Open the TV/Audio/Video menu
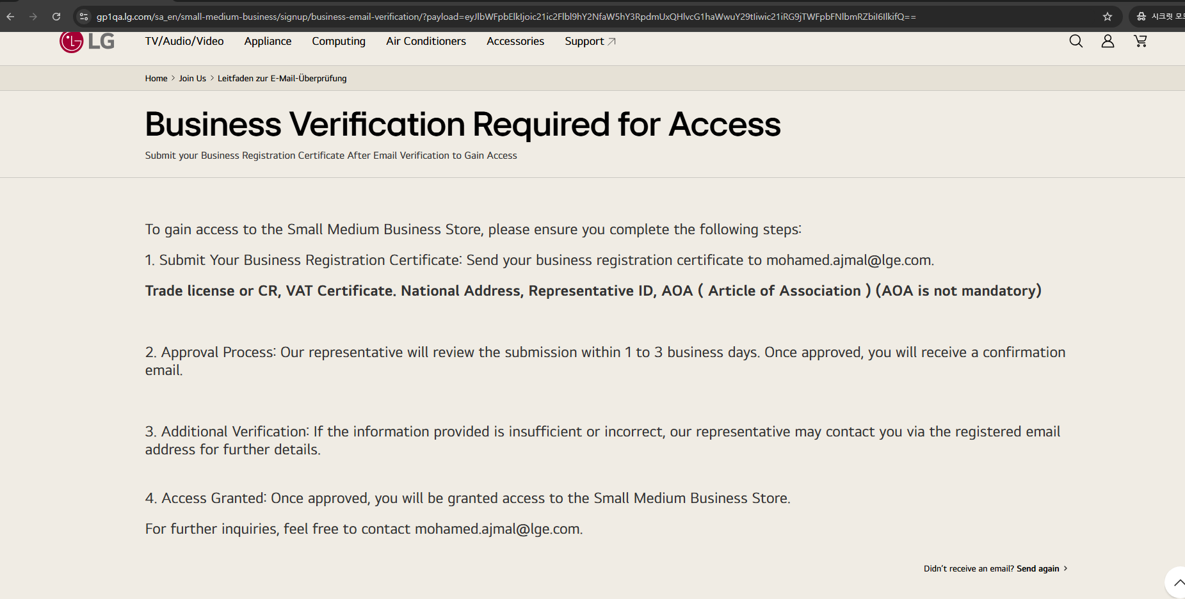 point(184,42)
